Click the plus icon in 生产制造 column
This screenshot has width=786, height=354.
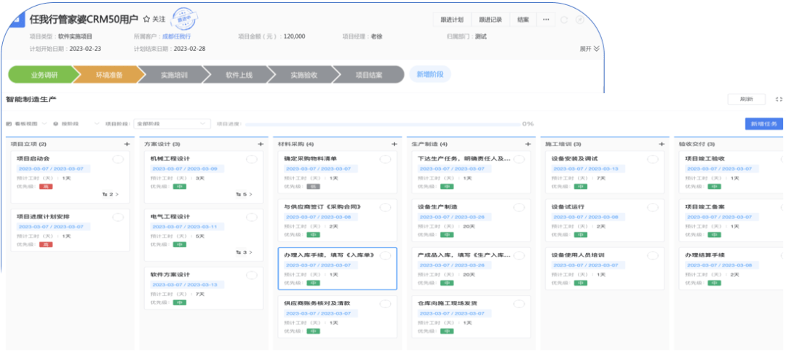tap(528, 144)
